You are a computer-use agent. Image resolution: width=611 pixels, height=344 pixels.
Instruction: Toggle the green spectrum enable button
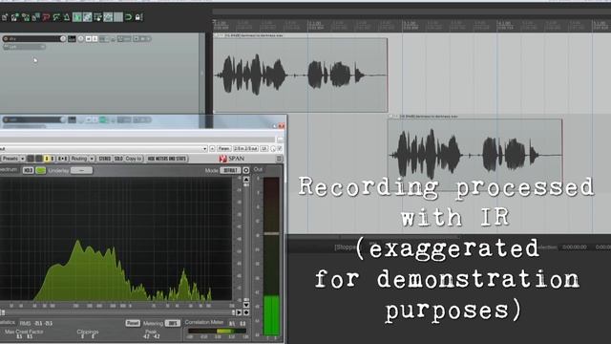40,170
